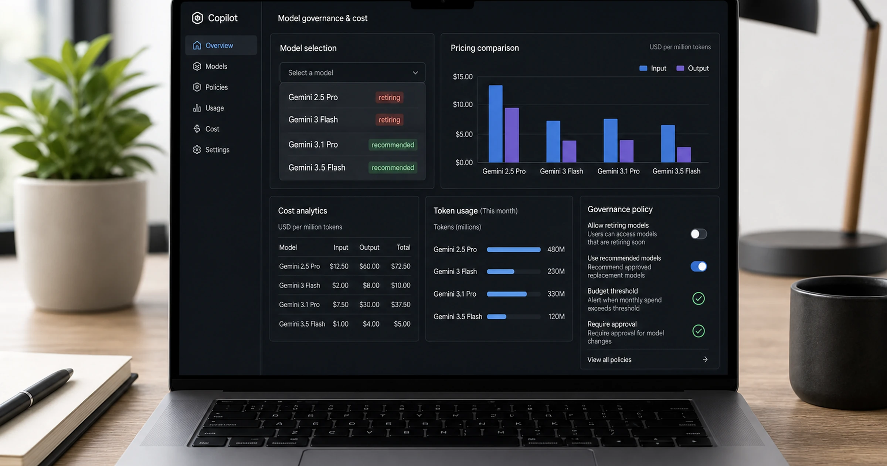Navigate to Usage in the sidebar

pos(221,108)
